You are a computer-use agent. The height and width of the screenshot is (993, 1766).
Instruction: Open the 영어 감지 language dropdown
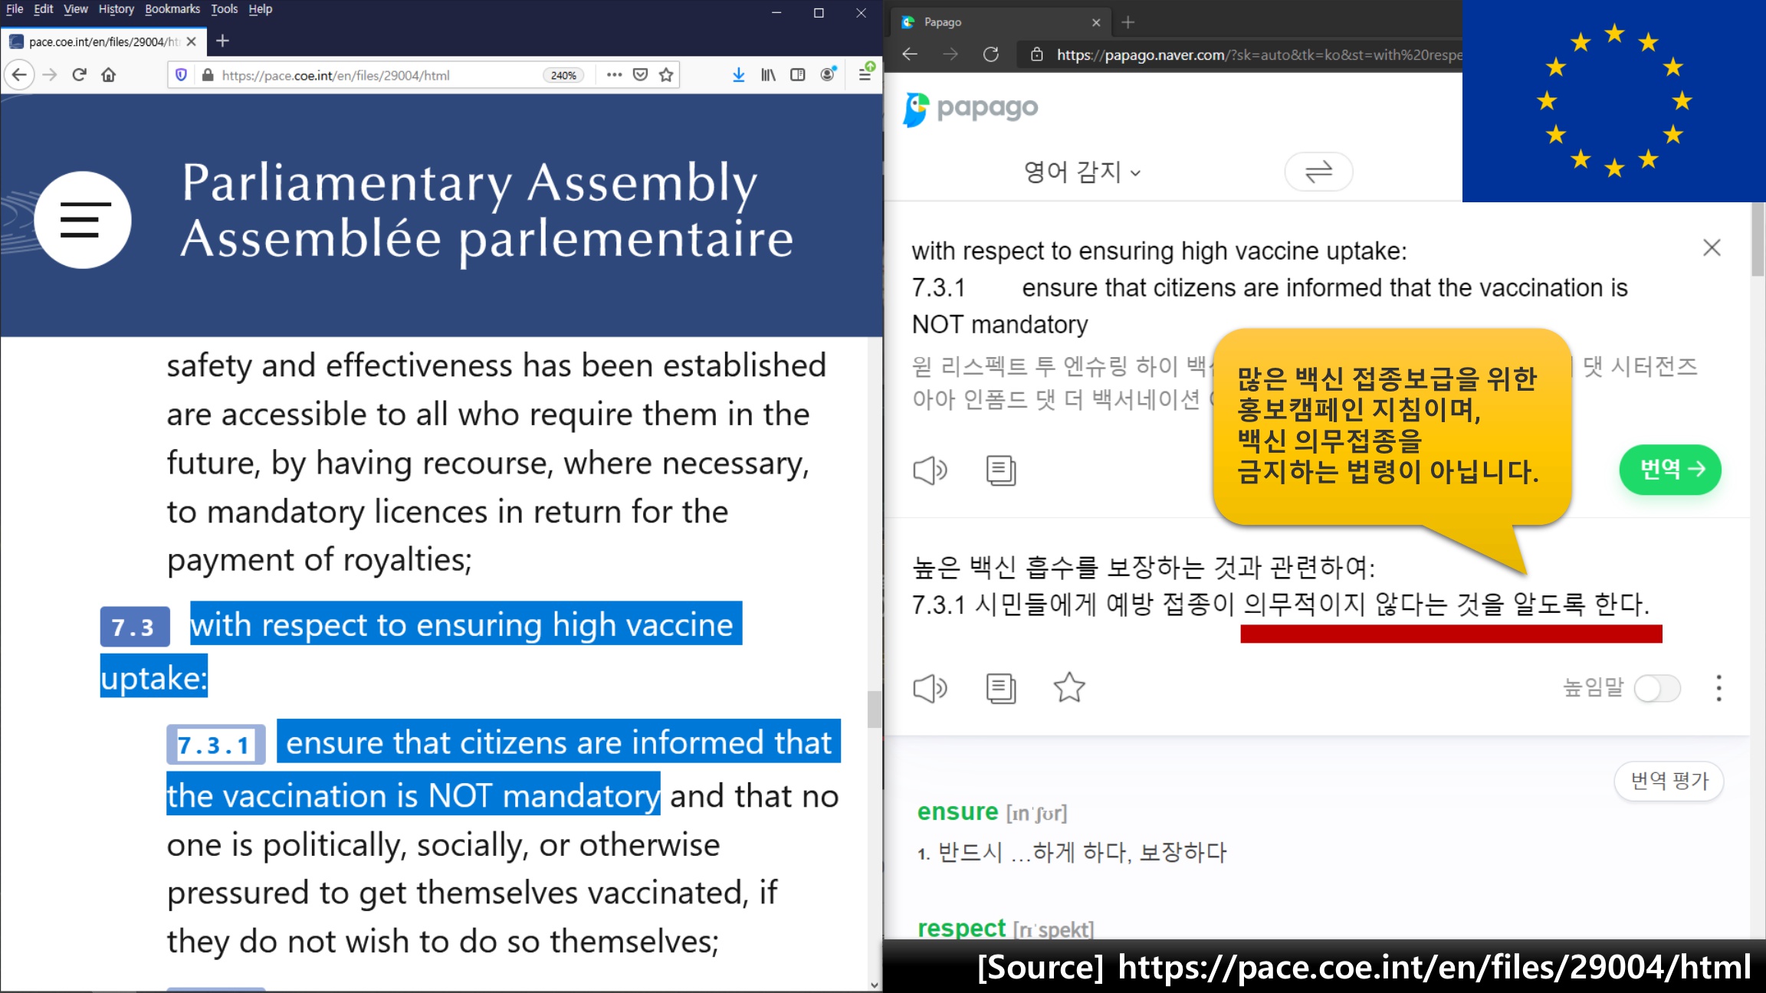pyautogui.click(x=1082, y=172)
